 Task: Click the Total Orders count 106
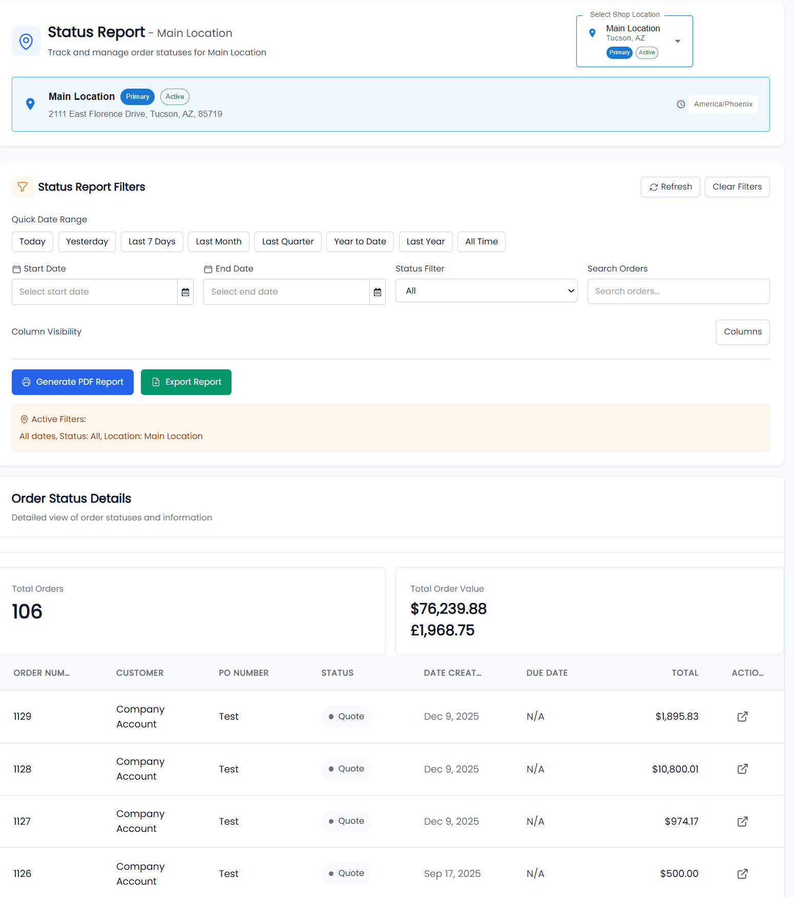point(27,612)
